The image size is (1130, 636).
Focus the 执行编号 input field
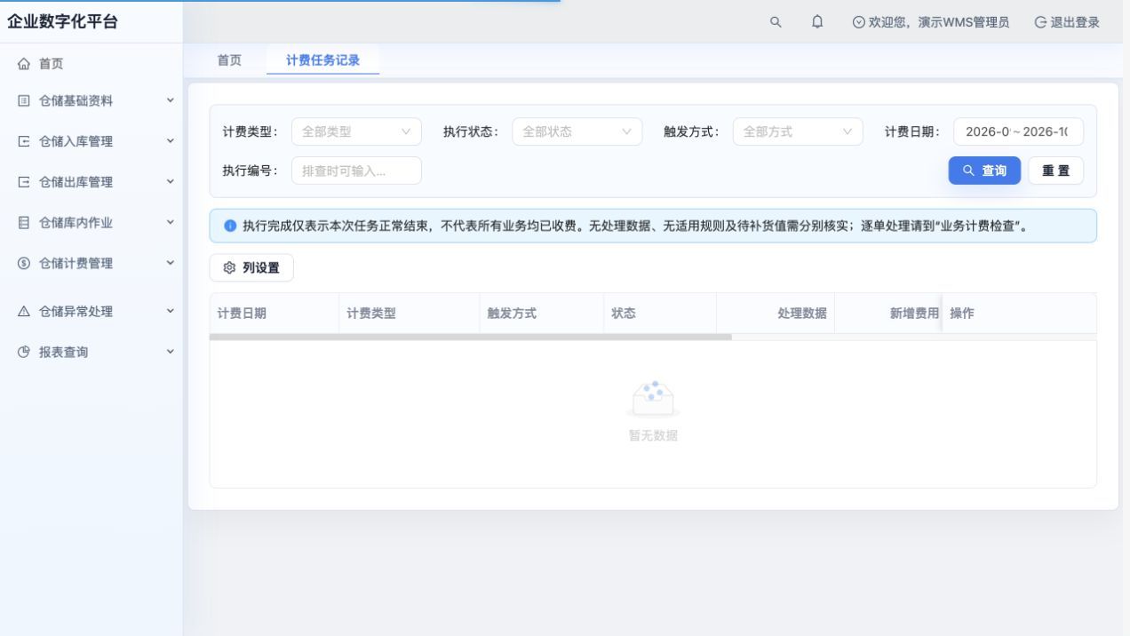click(356, 171)
